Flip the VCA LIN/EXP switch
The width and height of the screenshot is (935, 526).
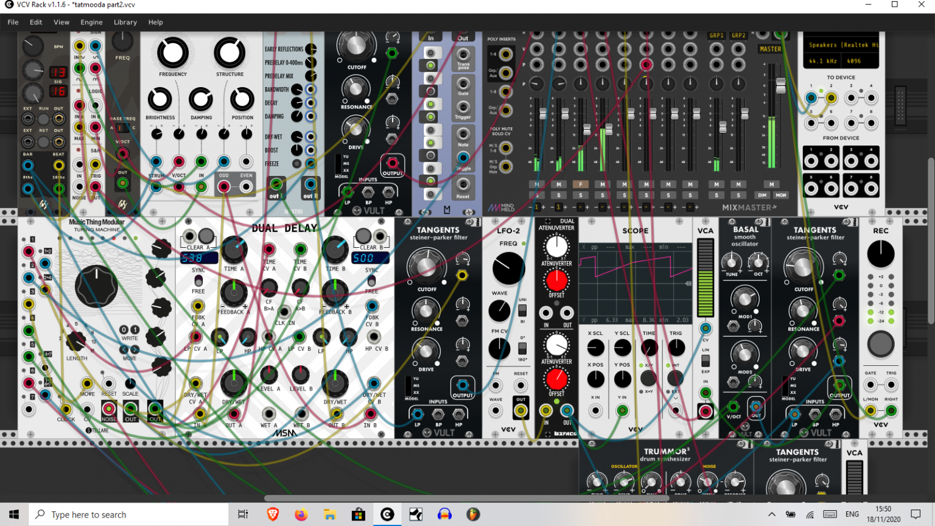[x=706, y=360]
